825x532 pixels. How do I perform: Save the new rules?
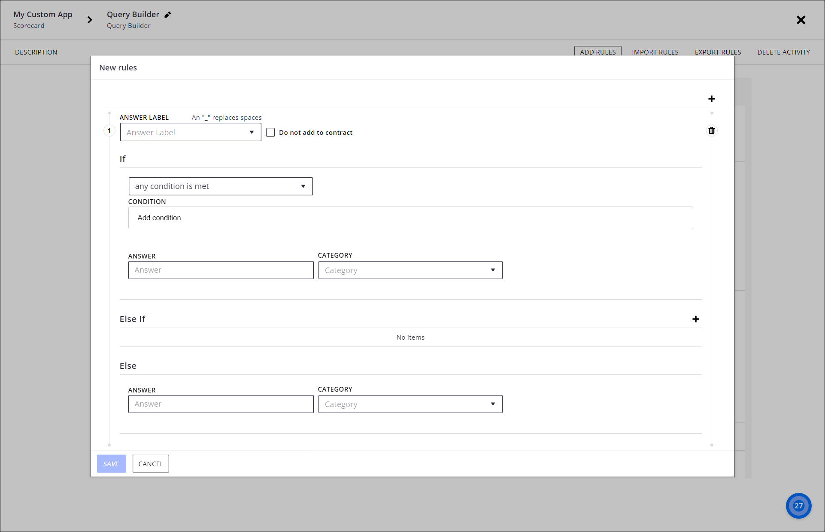coord(111,464)
